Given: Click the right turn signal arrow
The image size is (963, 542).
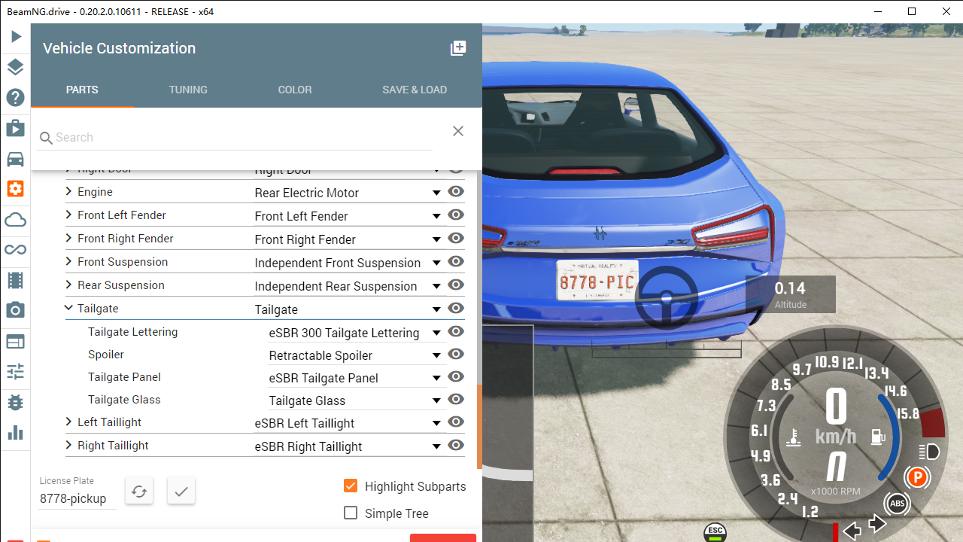Looking at the screenshot, I should coord(878,524).
